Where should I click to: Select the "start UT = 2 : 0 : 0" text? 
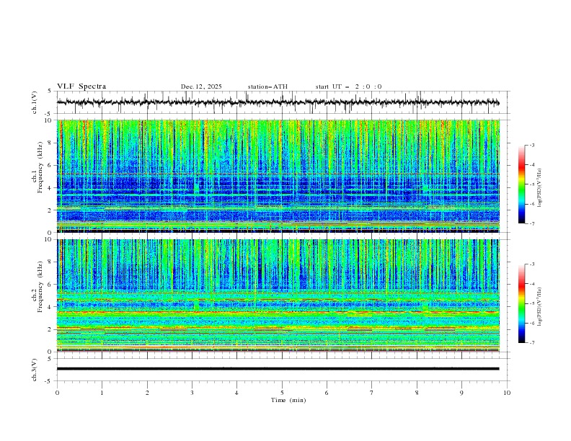[348, 86]
